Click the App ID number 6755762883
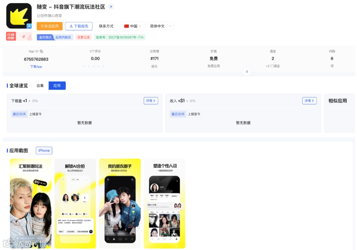This screenshot has height=250, width=357. click(x=36, y=59)
